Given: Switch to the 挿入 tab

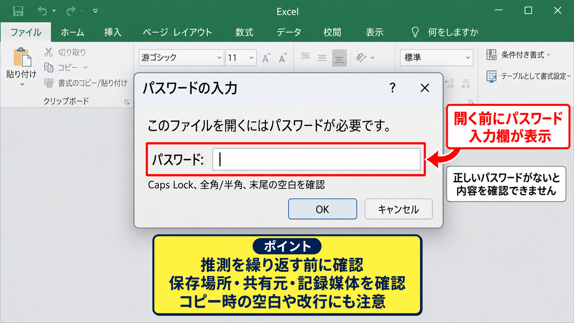Looking at the screenshot, I should pos(113,32).
